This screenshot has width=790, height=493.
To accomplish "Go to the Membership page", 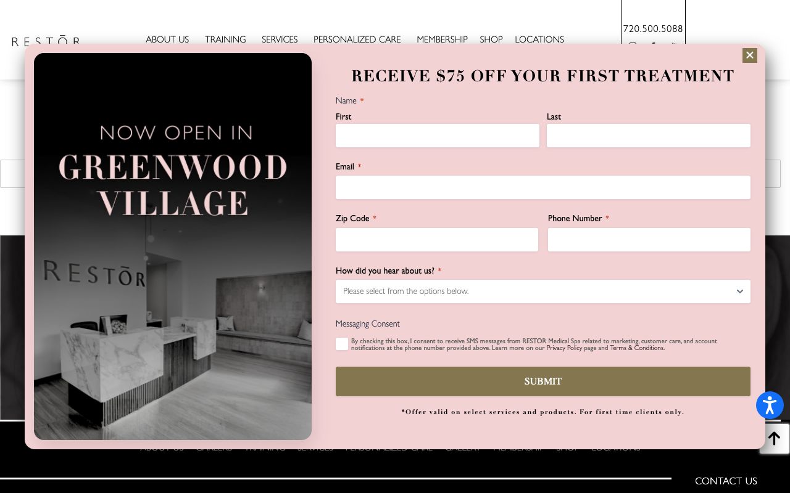I will (x=442, y=39).
